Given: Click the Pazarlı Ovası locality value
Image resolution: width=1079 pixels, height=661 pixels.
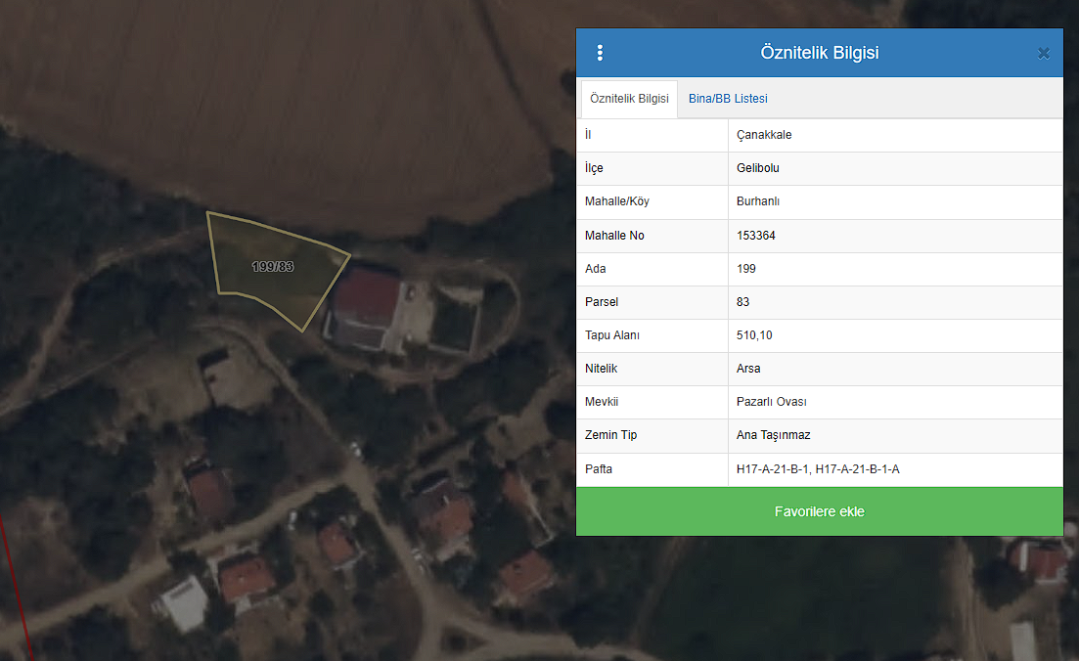Looking at the screenshot, I should (771, 402).
